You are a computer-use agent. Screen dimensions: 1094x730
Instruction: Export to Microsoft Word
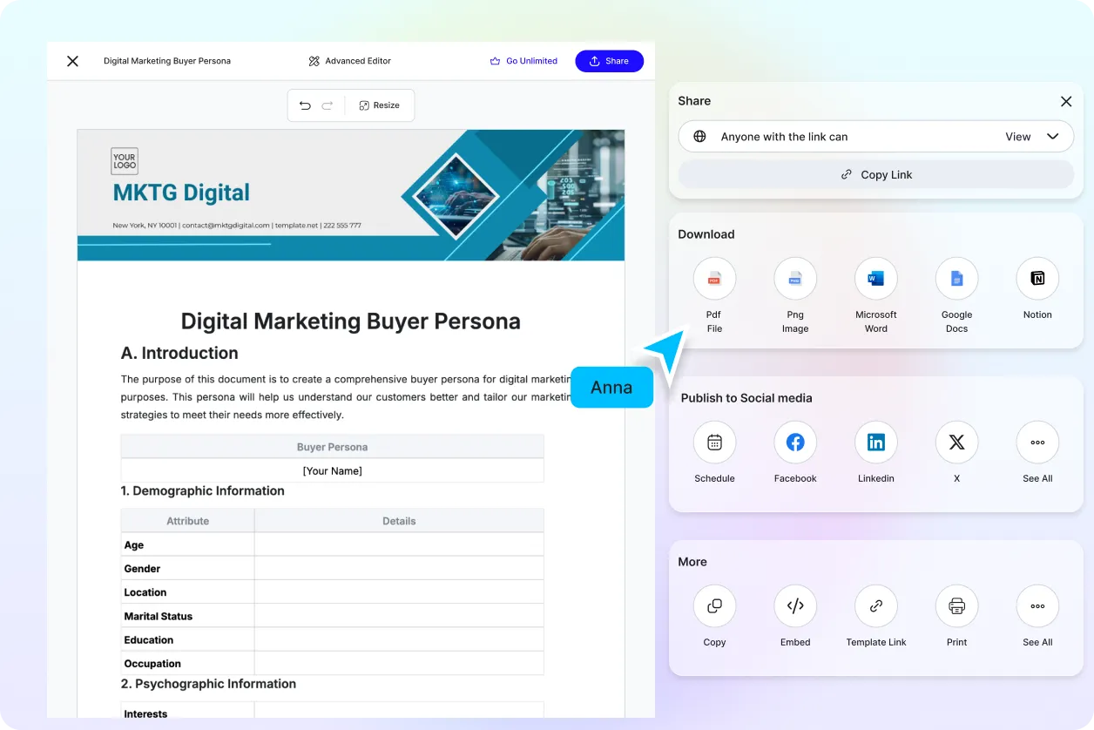[875, 279]
